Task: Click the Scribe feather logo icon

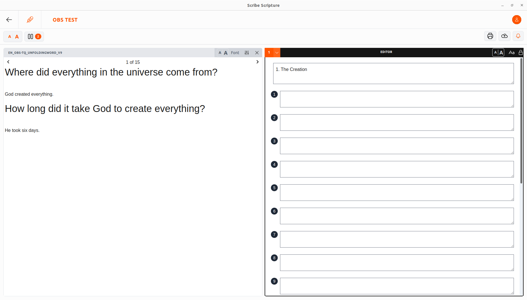Action: point(30,20)
